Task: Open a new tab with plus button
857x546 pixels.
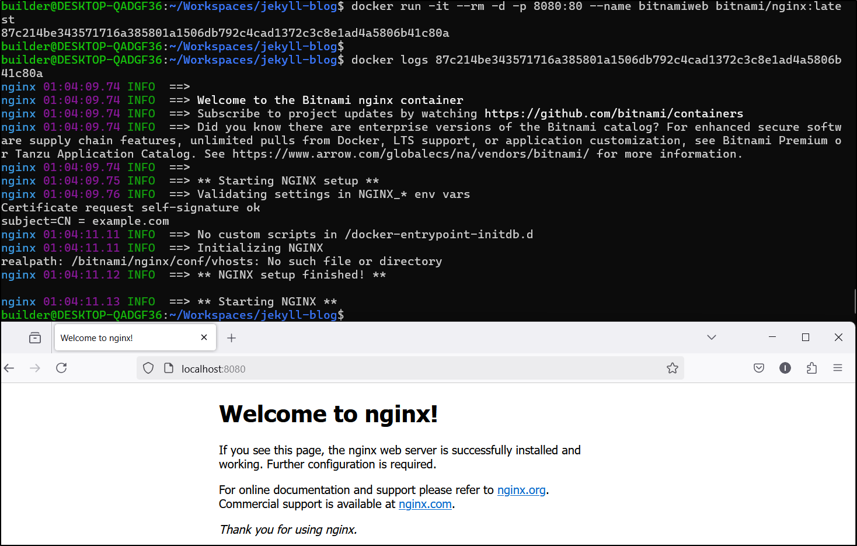Action: coord(232,338)
